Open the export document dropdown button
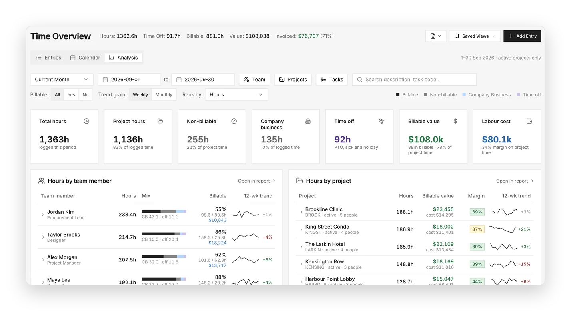 435,36
